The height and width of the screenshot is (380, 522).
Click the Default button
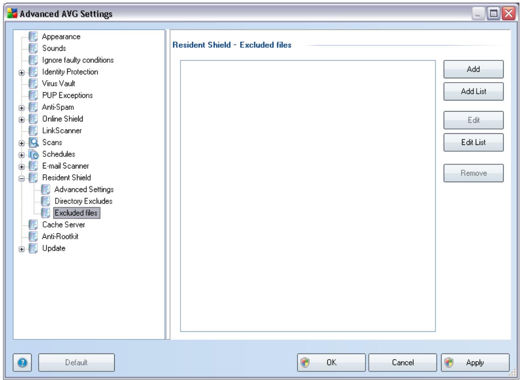(x=77, y=362)
